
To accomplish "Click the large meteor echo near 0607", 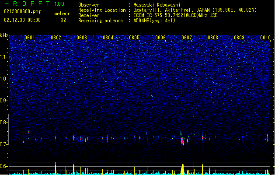I will (182, 138).
